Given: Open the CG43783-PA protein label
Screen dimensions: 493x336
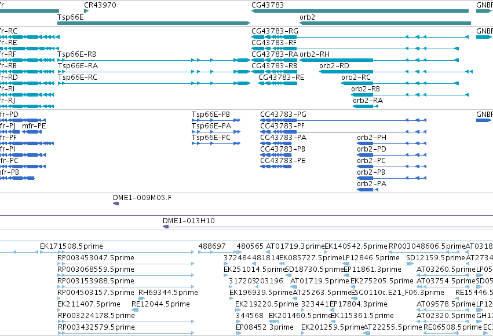Looking at the screenshot, I should click(x=283, y=138).
